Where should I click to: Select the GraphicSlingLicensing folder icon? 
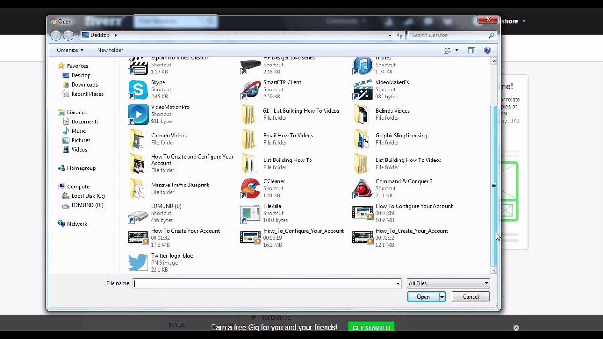pos(362,139)
